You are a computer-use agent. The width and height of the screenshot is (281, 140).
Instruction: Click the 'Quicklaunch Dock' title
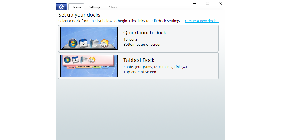click(x=145, y=33)
